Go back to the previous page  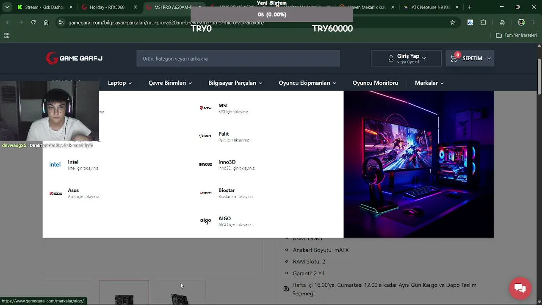coord(8,22)
